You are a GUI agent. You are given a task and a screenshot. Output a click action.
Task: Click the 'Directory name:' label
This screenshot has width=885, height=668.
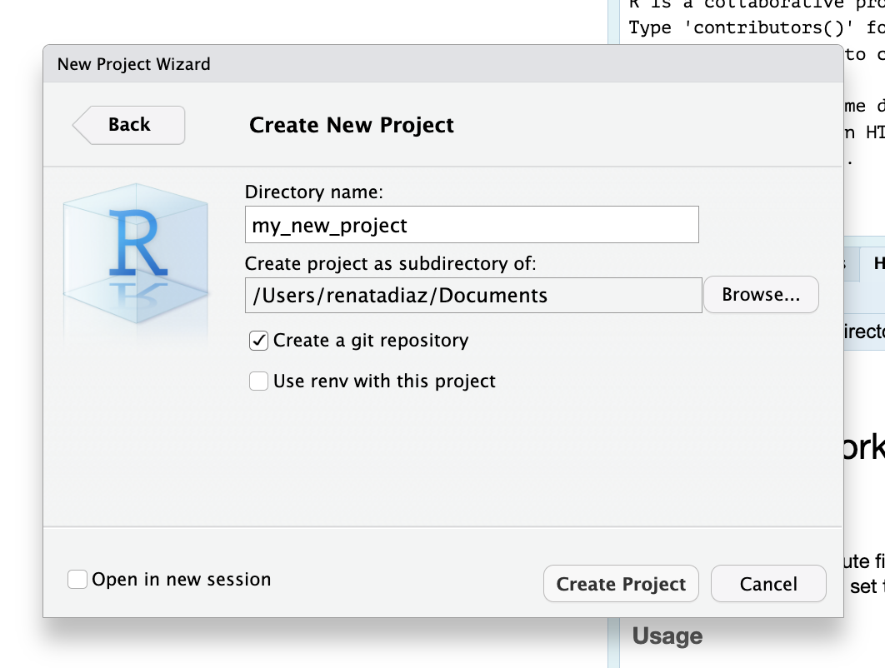tap(313, 192)
